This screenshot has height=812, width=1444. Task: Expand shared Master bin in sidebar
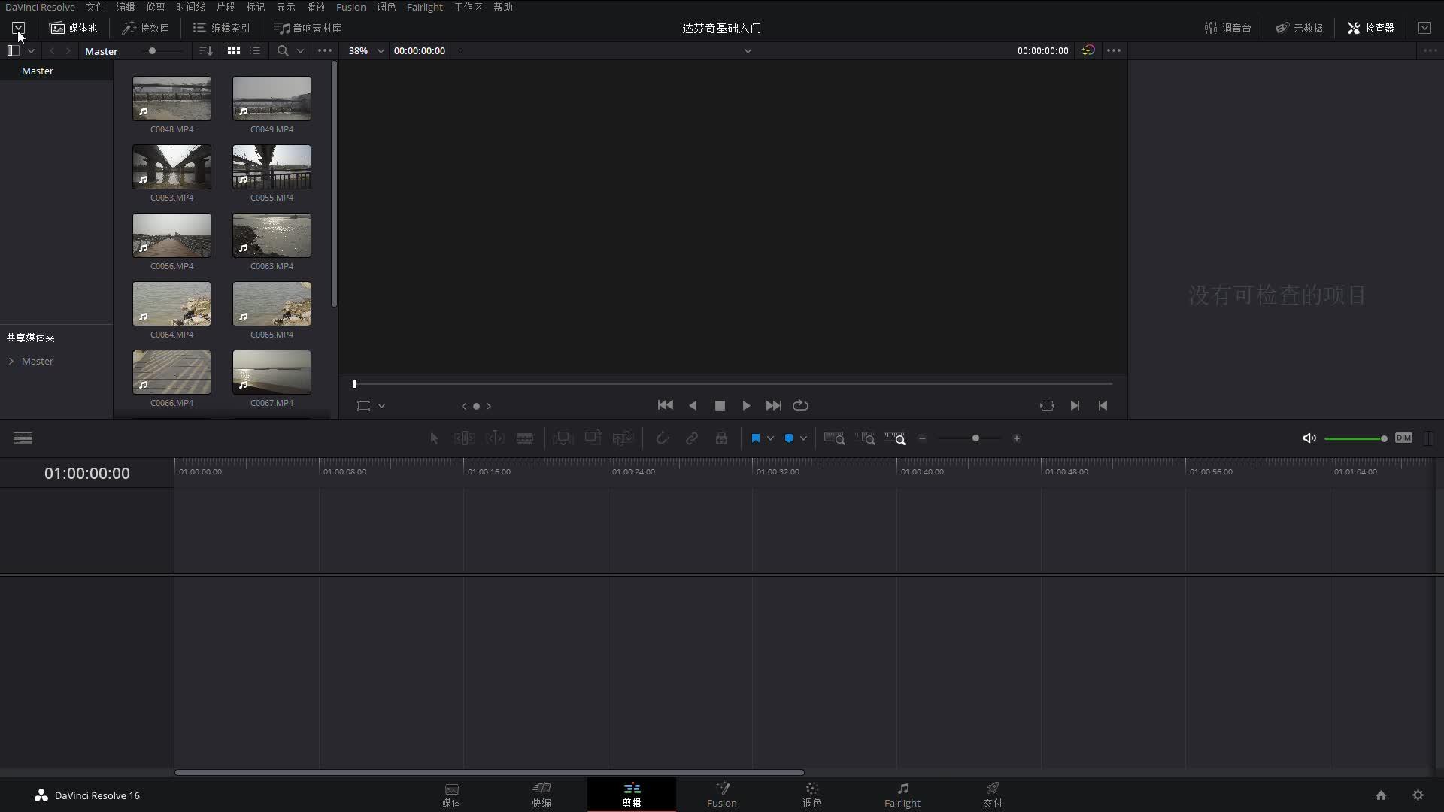tap(11, 362)
